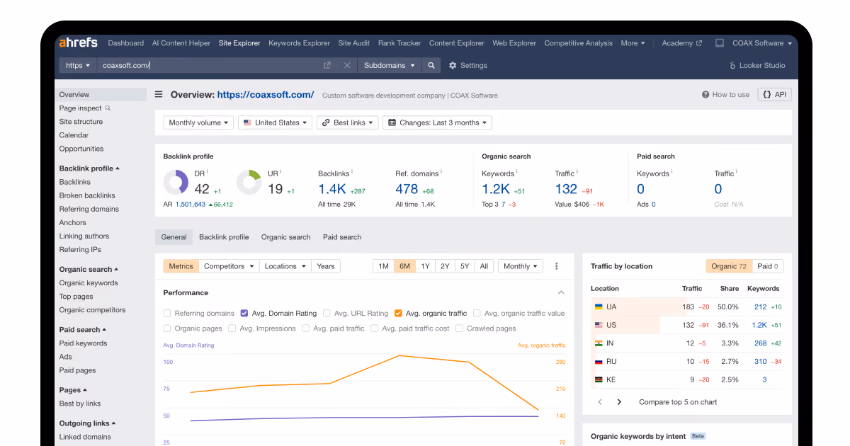Uncheck Avg. organic traffic checkbox

pyautogui.click(x=398, y=313)
